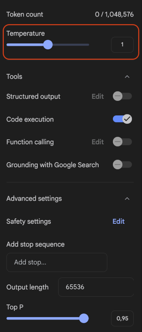142x332 pixels.
Task: Enable Grounding with Google Search
Action: [x=122, y=164]
